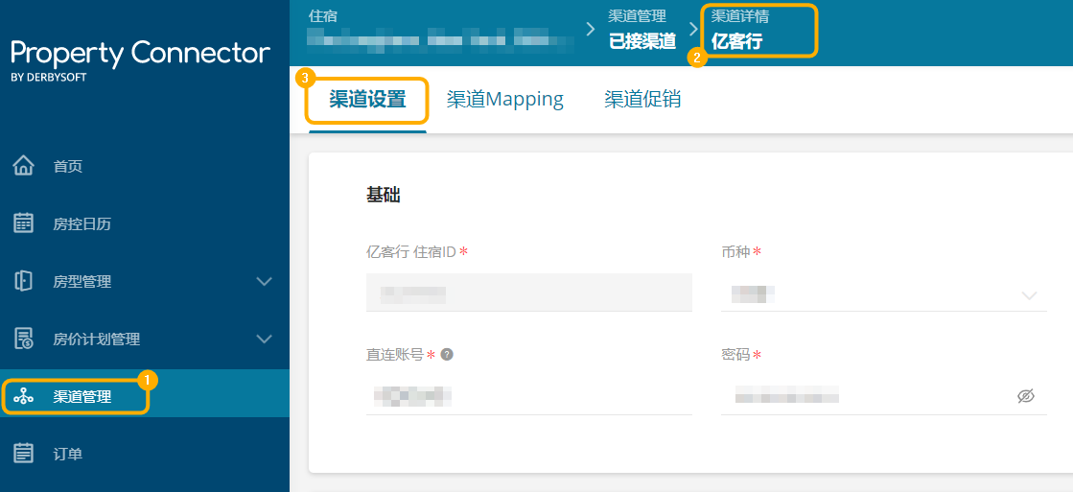
Task: Expand the 房型管理 submenu chevron
Action: [264, 281]
